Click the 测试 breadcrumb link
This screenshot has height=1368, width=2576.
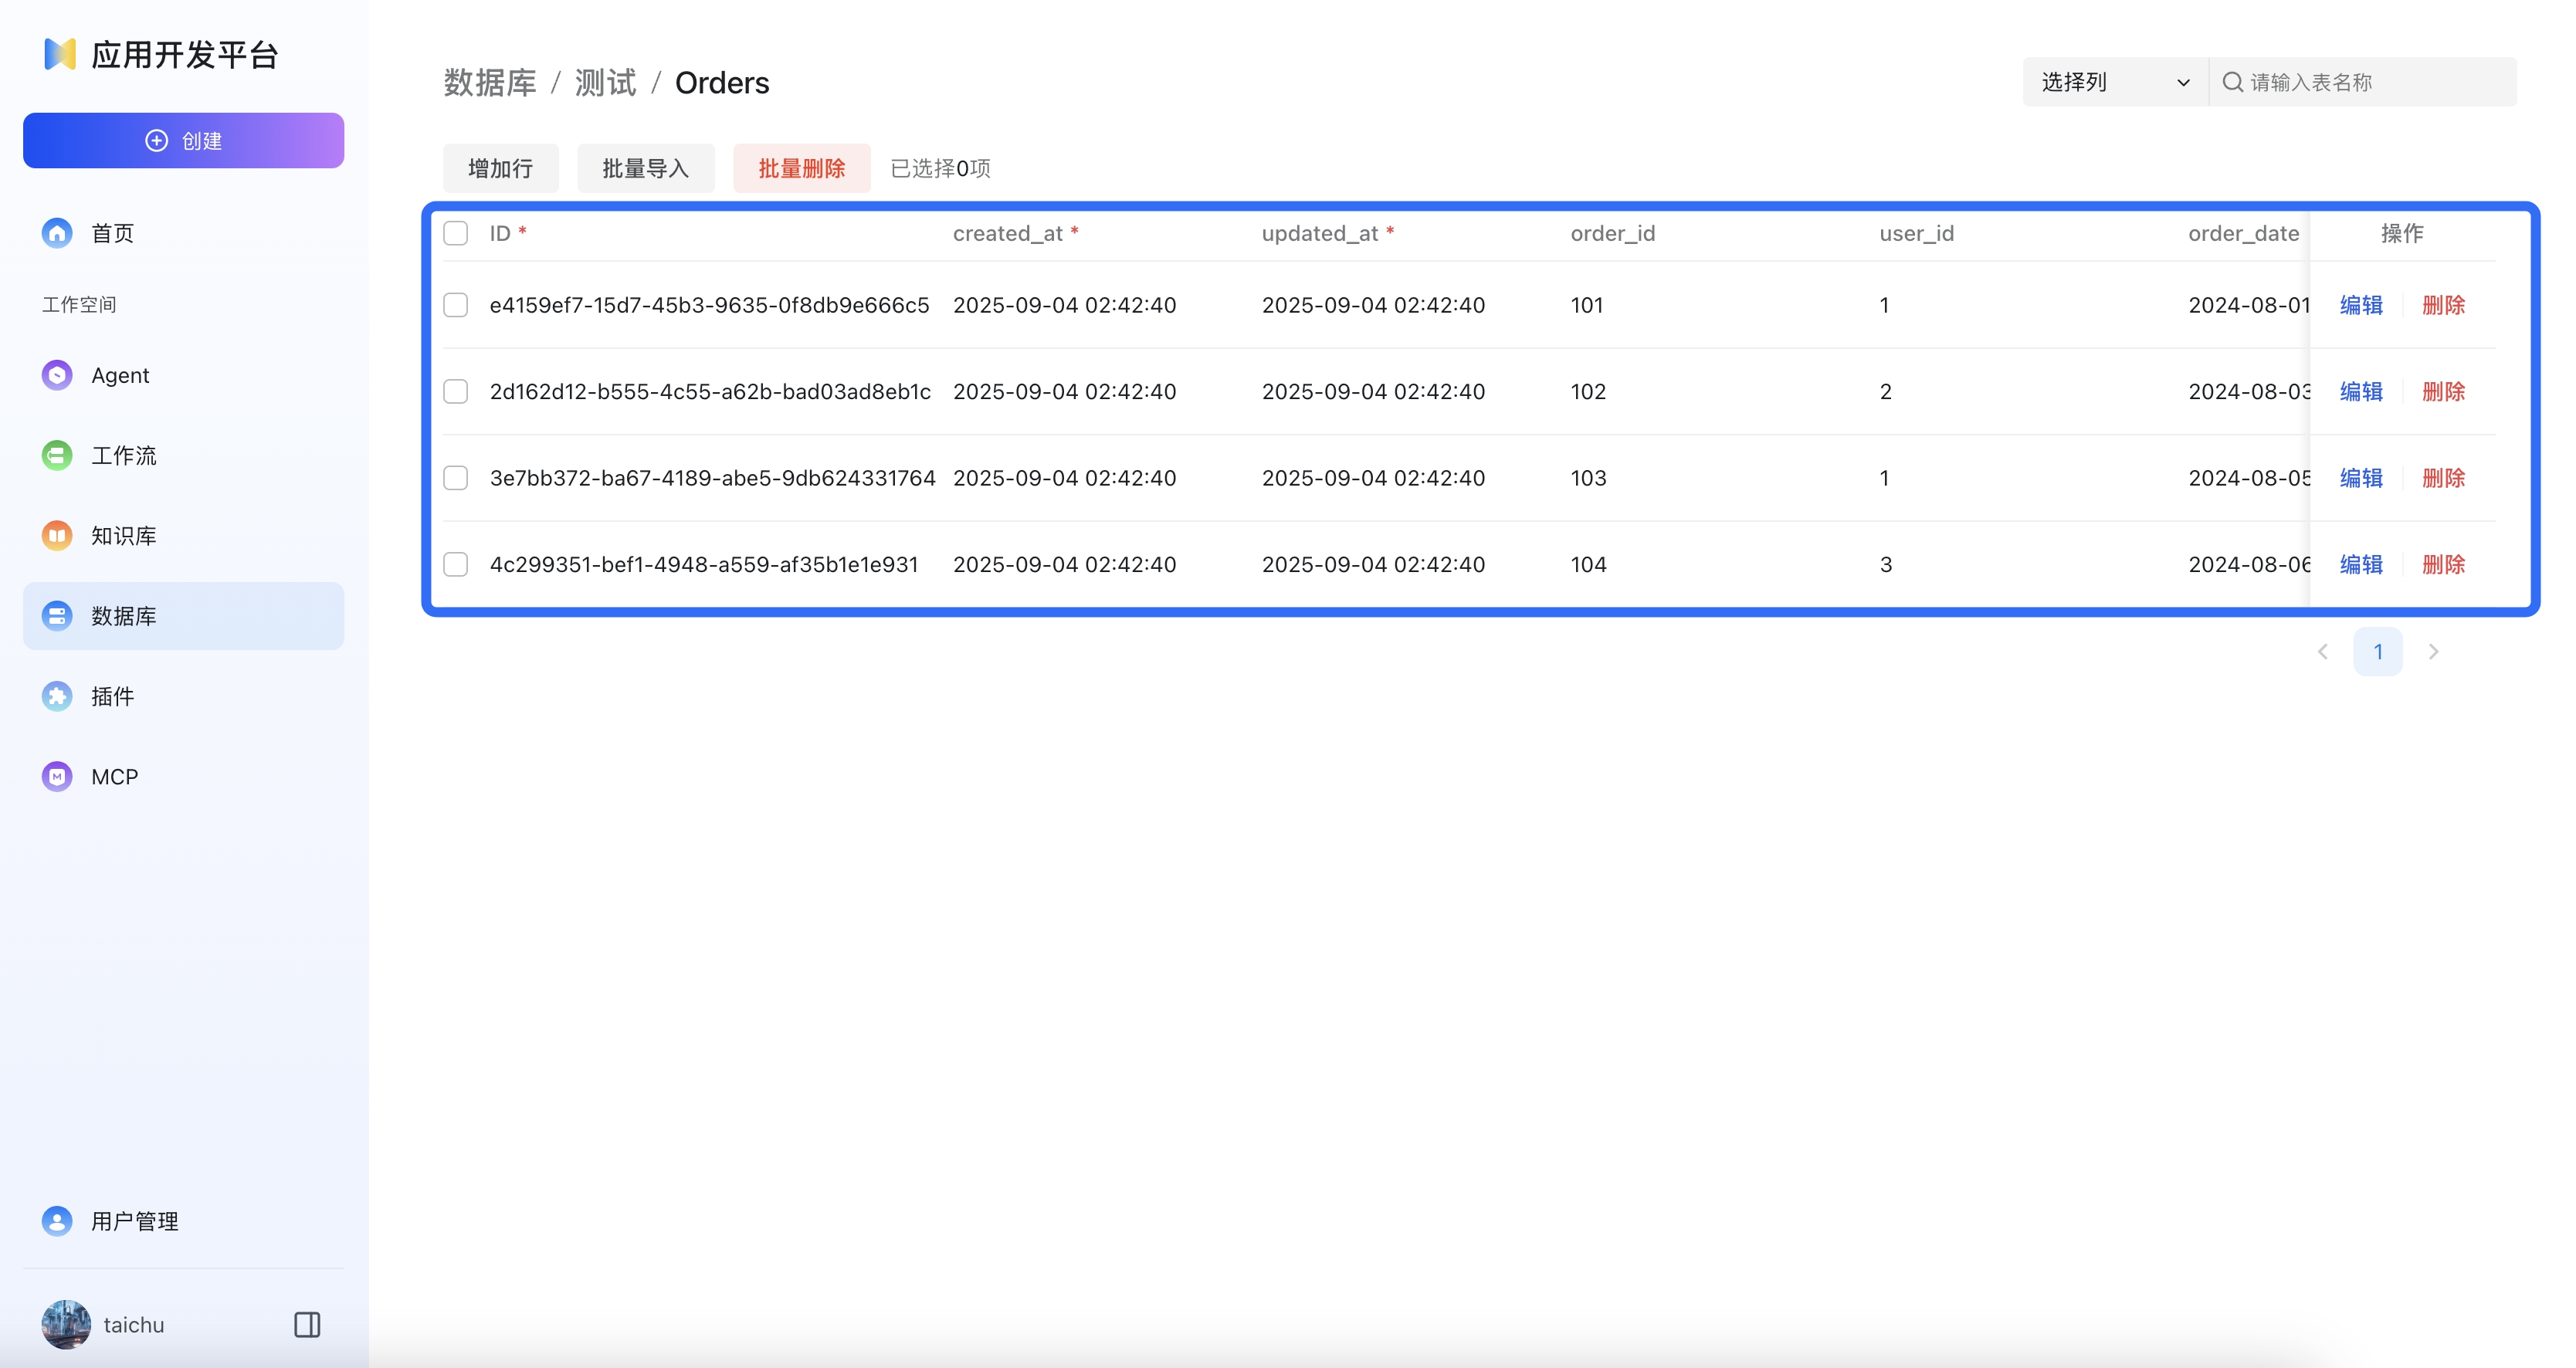[x=605, y=82]
